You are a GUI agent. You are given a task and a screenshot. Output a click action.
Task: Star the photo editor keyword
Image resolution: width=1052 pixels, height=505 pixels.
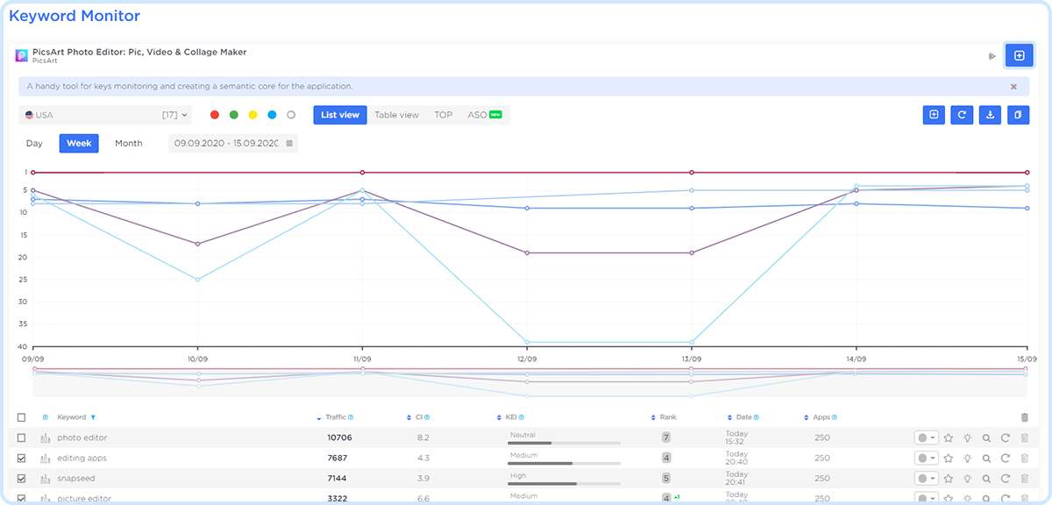point(948,437)
